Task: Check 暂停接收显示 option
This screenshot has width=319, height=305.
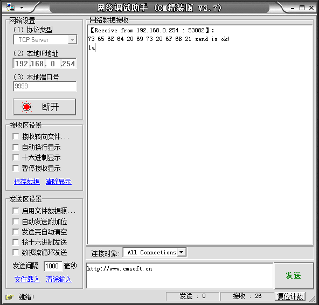Action: coord(16,169)
